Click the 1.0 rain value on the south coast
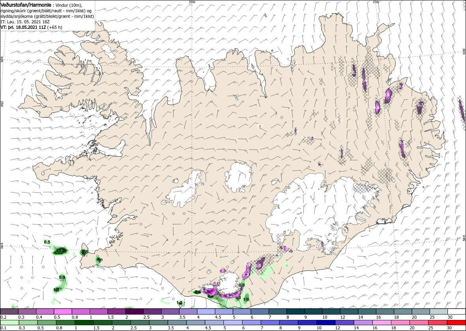Viewport: 466px width, 331px height. 246,299
